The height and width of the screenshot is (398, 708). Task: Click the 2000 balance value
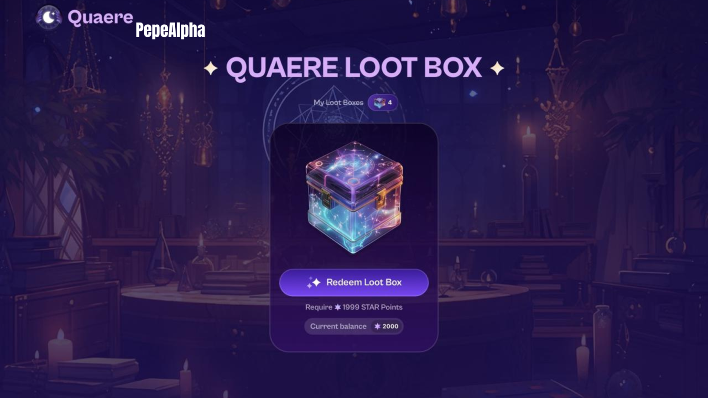tap(390, 326)
